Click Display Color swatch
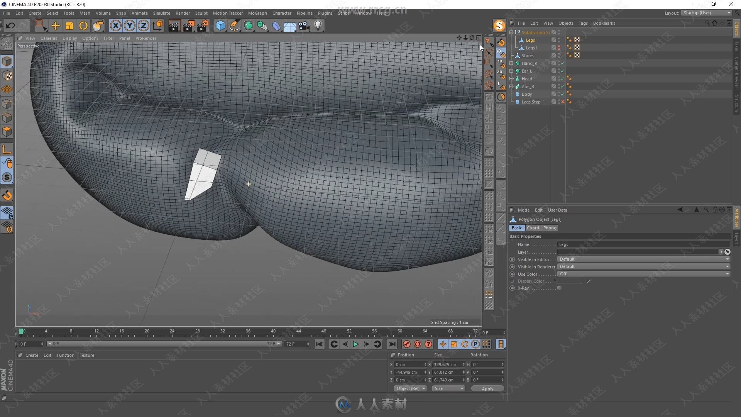The width and height of the screenshot is (741, 417). 570,281
